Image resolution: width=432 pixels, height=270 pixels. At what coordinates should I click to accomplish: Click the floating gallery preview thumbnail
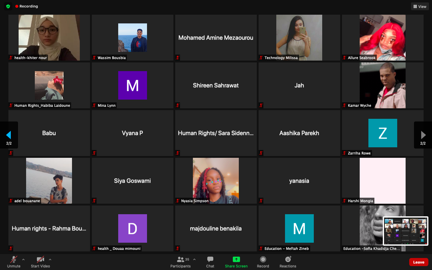[x=405, y=231]
